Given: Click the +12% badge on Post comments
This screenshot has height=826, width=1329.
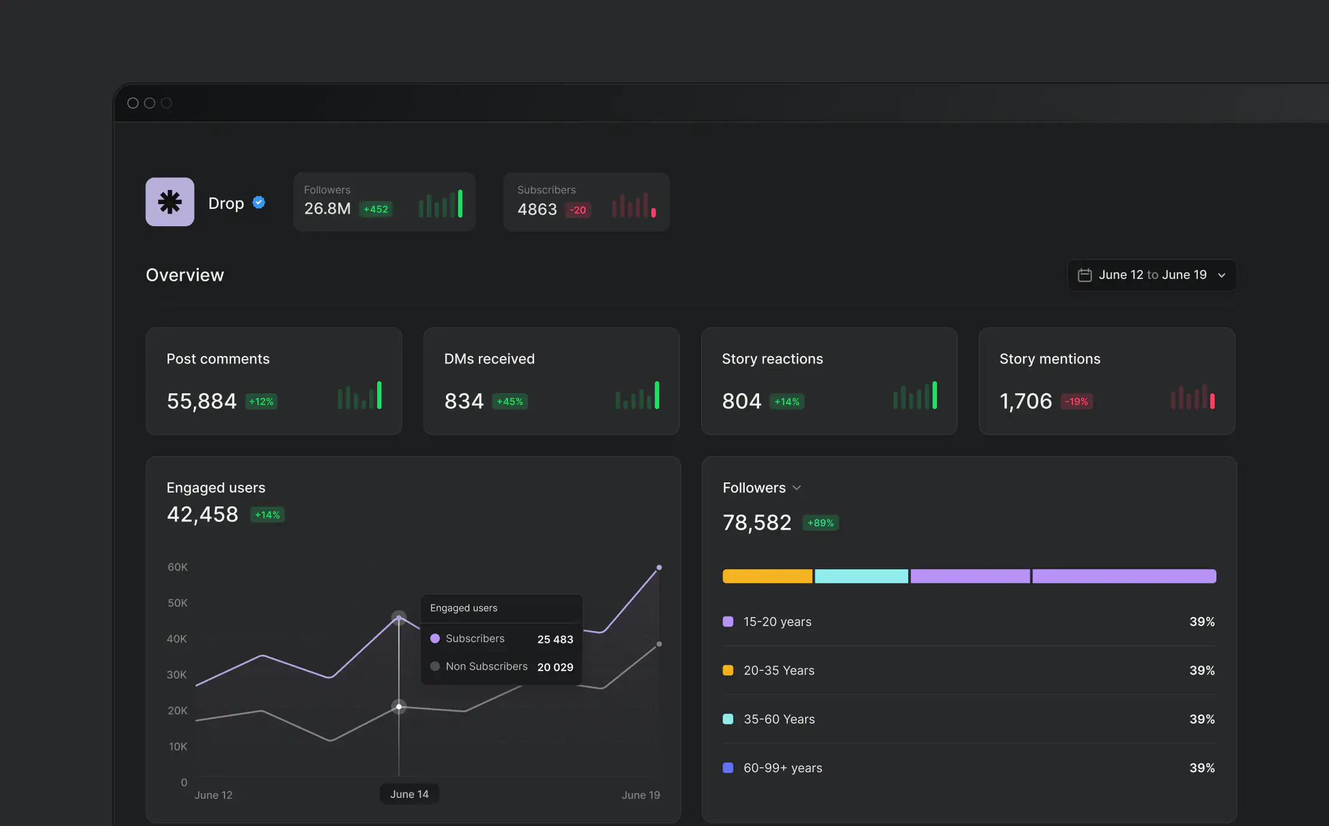Looking at the screenshot, I should click(x=261, y=402).
